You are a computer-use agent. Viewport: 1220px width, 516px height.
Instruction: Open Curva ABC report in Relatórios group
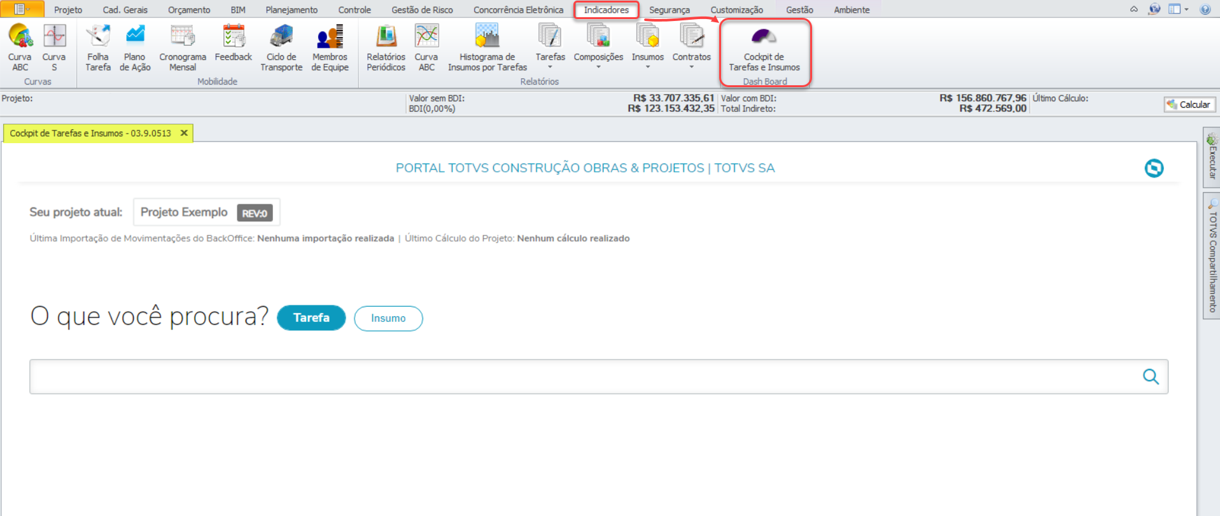(x=426, y=47)
